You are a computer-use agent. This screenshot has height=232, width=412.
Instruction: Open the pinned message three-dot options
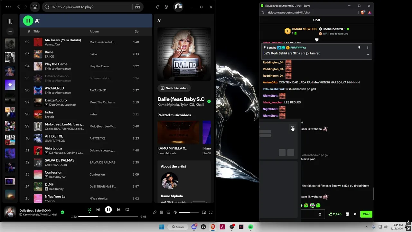[x=368, y=48]
